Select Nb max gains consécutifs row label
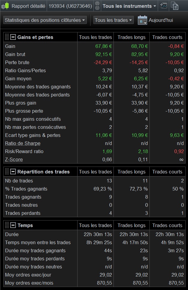 33,119
